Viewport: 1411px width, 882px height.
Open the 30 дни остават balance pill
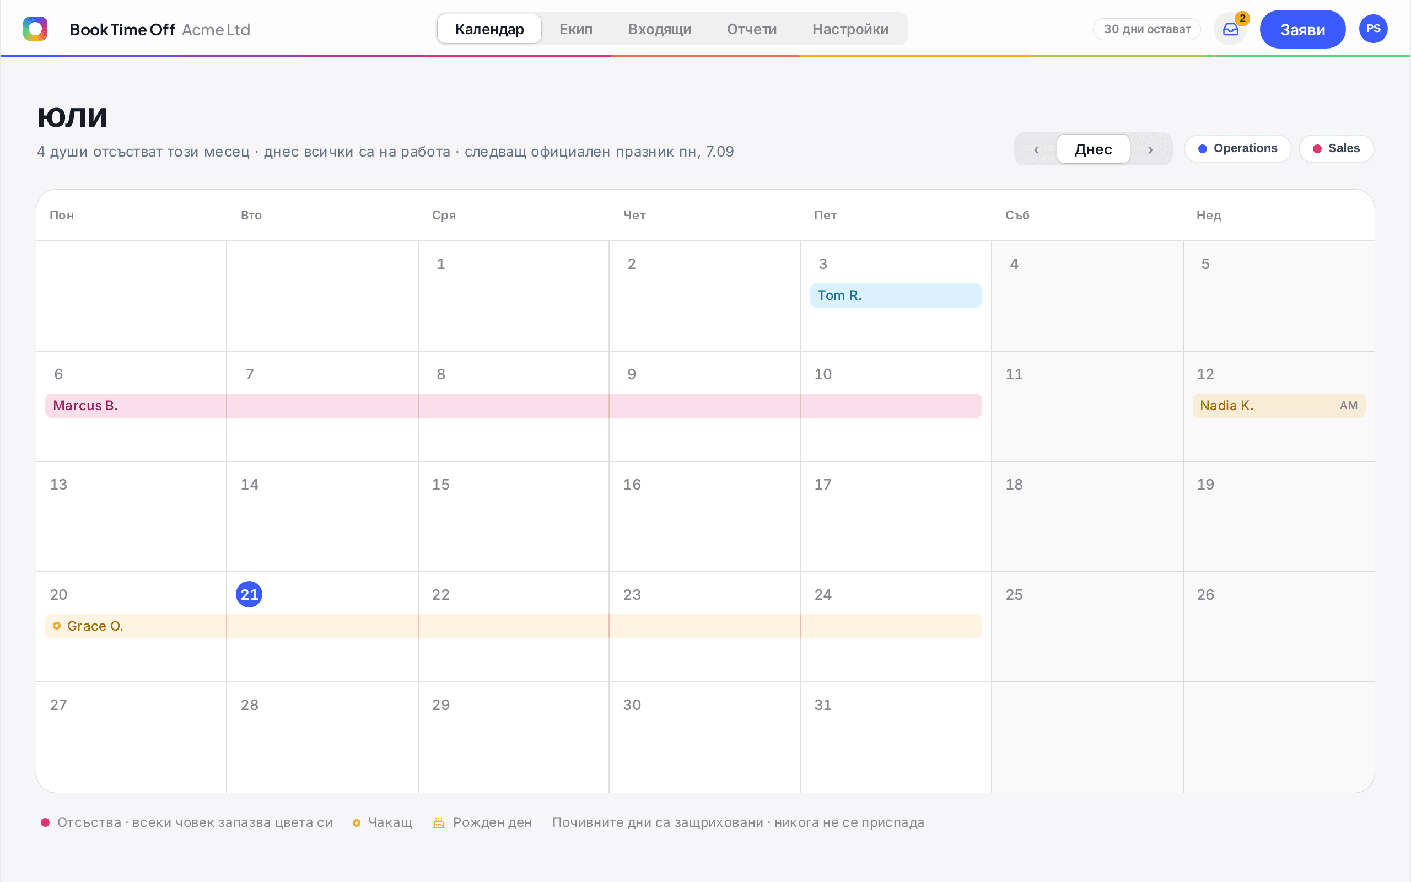[x=1147, y=29]
